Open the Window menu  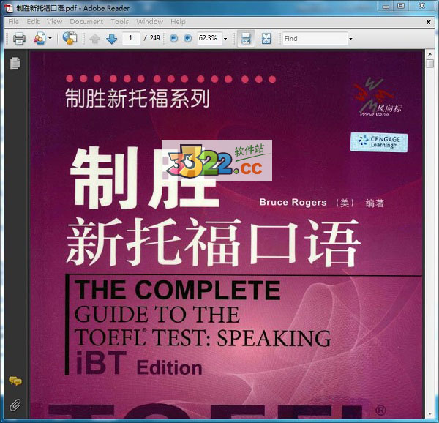coord(150,21)
